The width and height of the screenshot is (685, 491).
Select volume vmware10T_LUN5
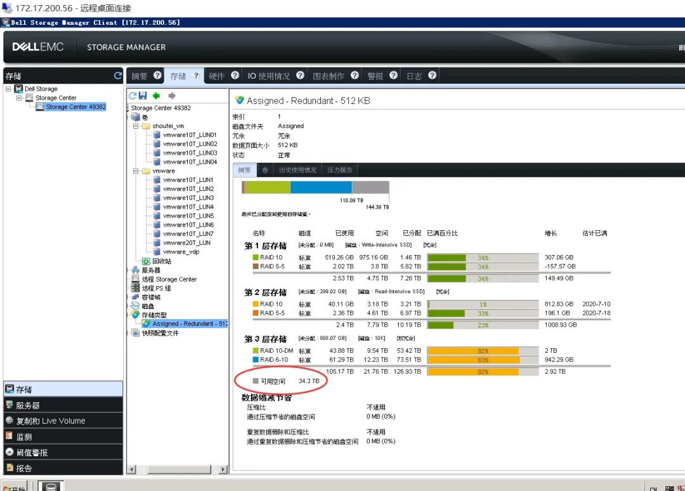coord(188,216)
